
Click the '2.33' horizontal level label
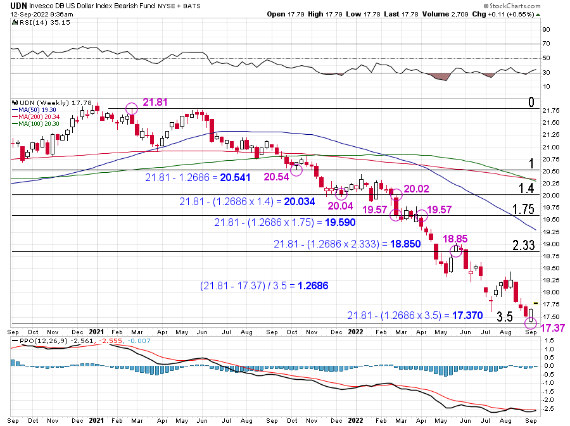click(x=524, y=245)
